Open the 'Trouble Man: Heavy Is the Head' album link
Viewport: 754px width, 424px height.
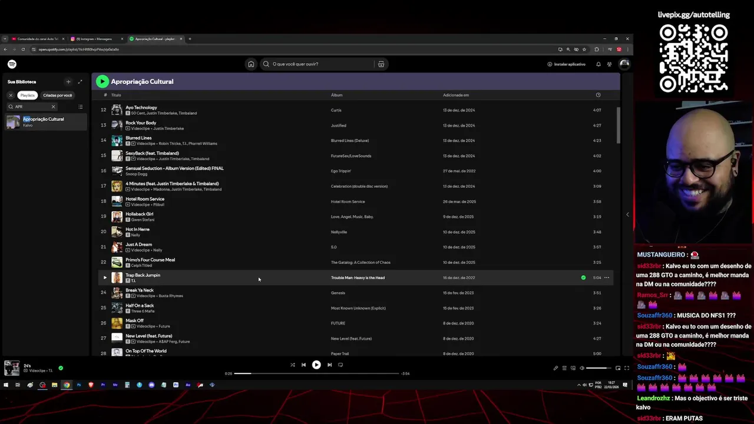click(358, 277)
